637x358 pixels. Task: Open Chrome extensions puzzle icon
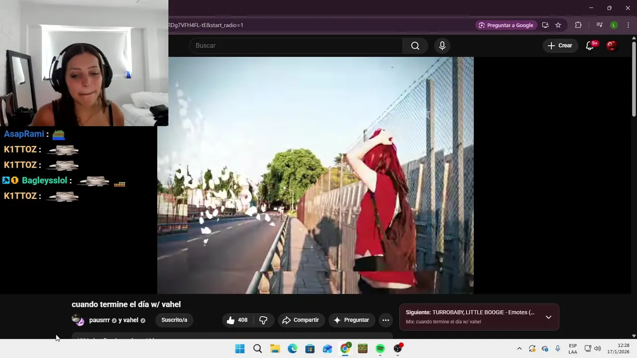(578, 25)
